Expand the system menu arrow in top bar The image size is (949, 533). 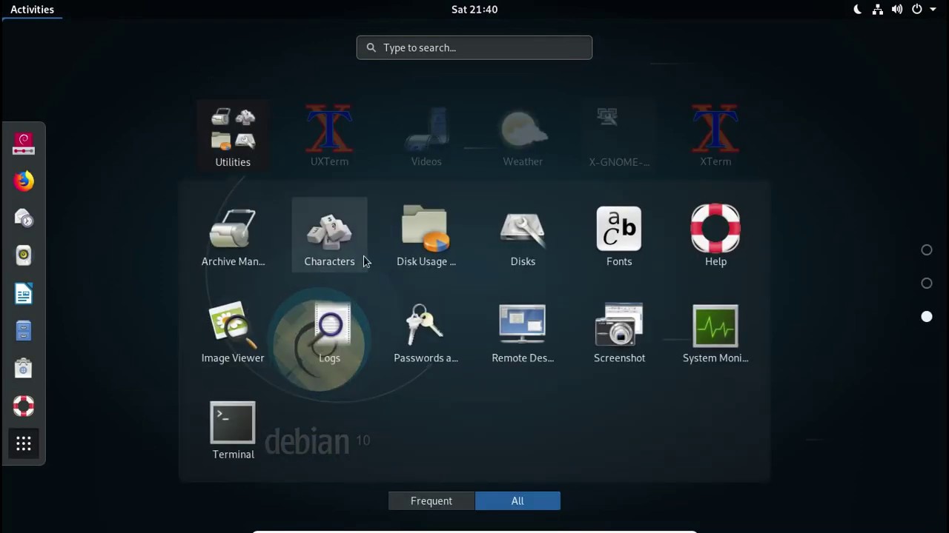(933, 10)
